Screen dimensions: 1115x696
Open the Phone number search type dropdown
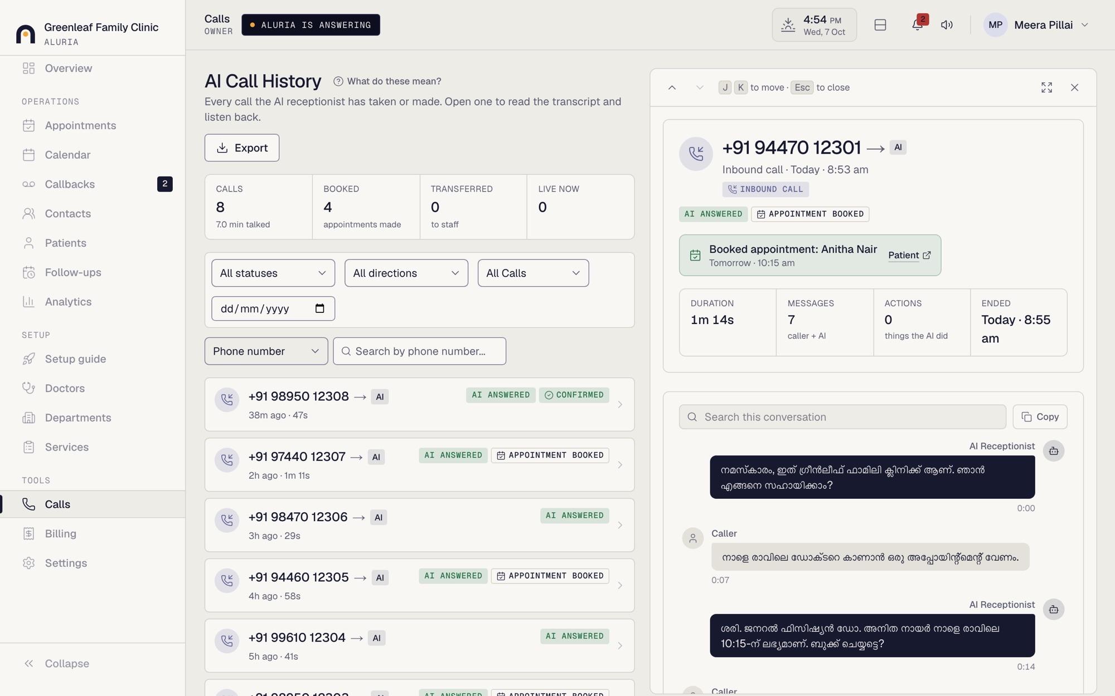click(266, 351)
